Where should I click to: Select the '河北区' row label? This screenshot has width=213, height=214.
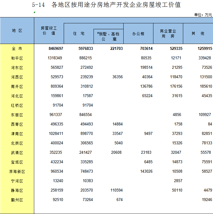17,96
